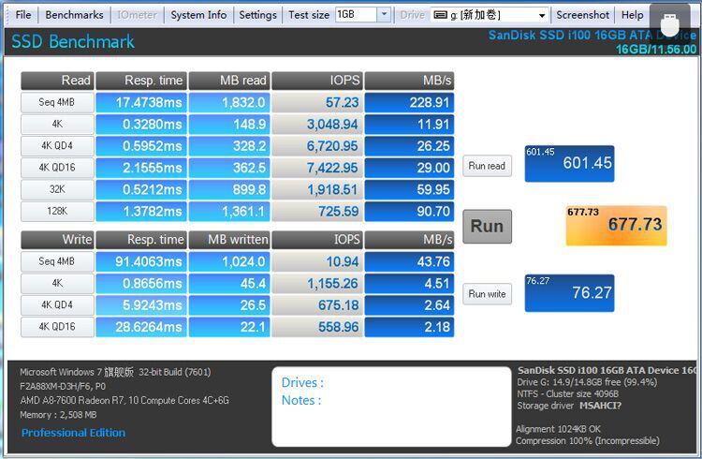Click the Read 128K test button
The height and width of the screenshot is (459, 702).
coord(57,211)
